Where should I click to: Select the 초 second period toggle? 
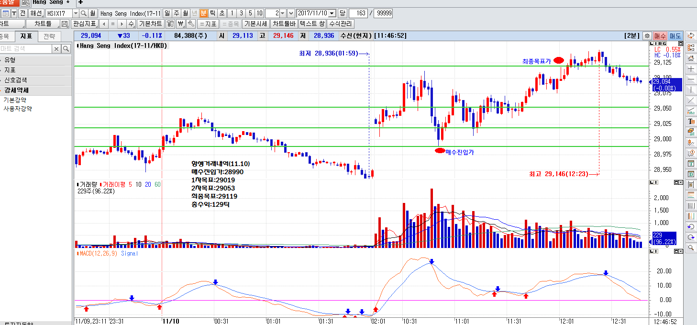pyautogui.click(x=221, y=13)
